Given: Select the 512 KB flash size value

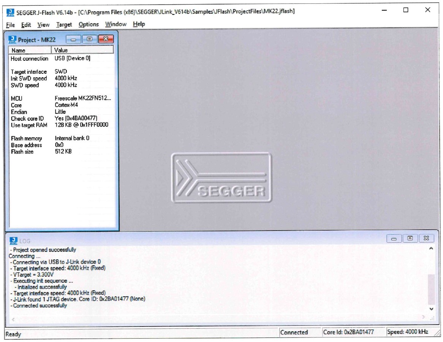Looking at the screenshot, I should [x=63, y=151].
